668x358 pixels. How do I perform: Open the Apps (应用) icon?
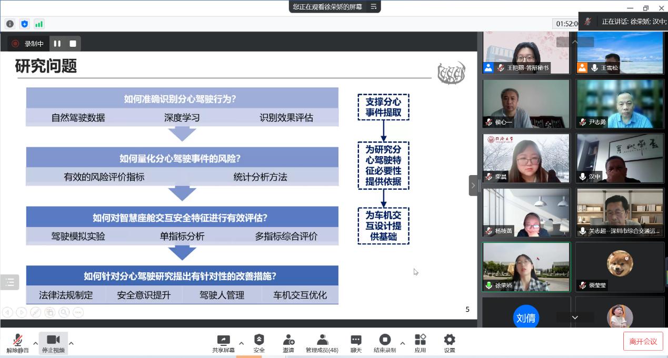click(420, 343)
